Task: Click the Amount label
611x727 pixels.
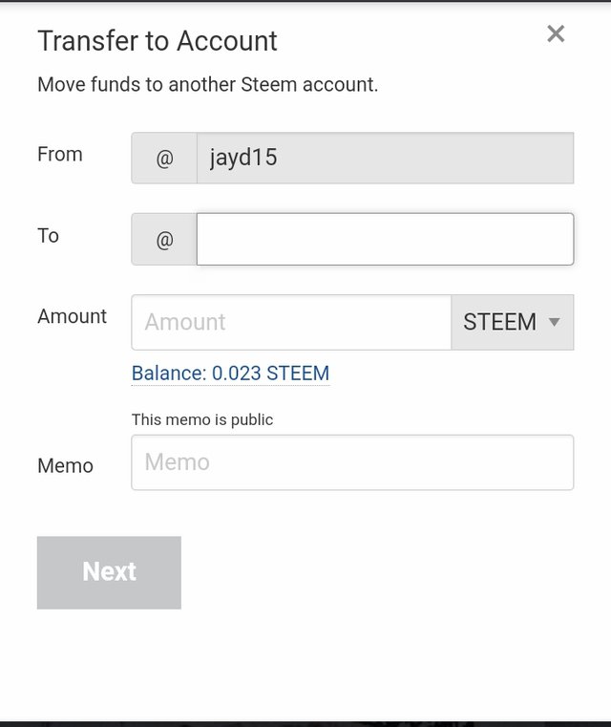Action: tap(73, 316)
